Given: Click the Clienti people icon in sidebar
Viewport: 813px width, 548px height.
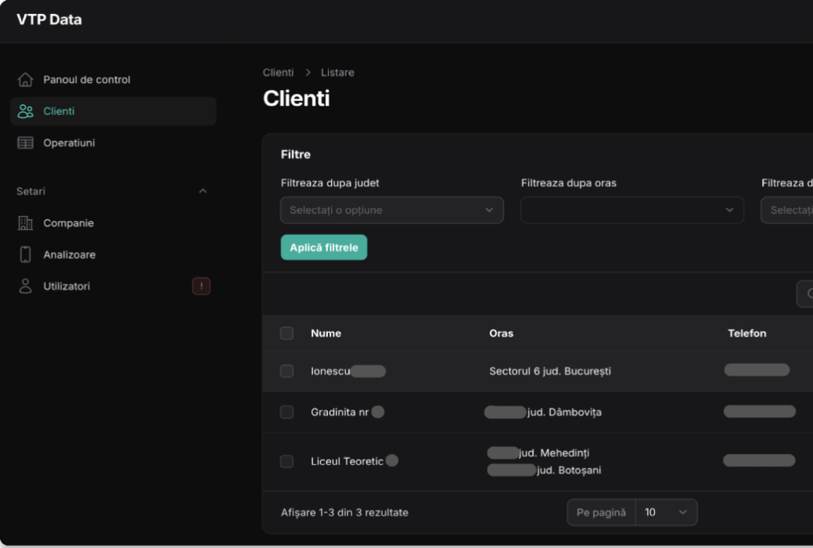Looking at the screenshot, I should [x=26, y=111].
